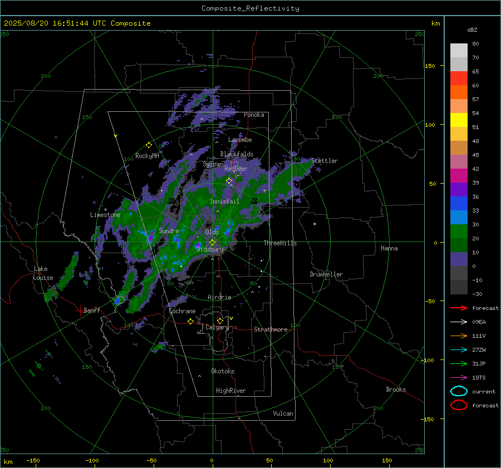Image resolution: width=501 pixels, height=468 pixels.
Task: Click the Lake Louise label
Action: [x=43, y=273]
